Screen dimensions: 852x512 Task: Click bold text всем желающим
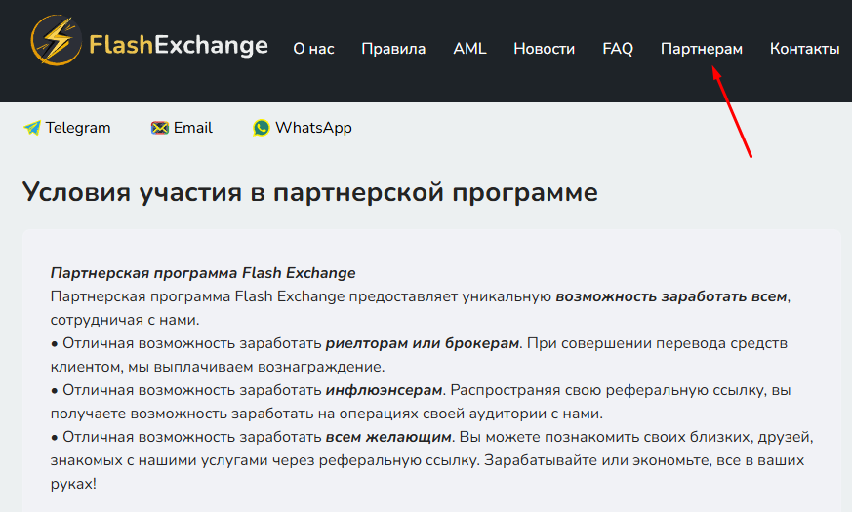click(388, 437)
